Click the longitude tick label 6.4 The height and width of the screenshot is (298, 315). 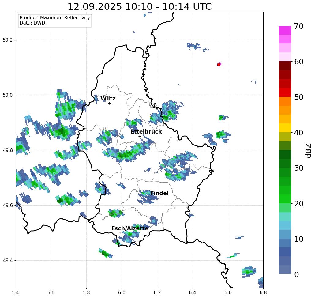pos(193,292)
